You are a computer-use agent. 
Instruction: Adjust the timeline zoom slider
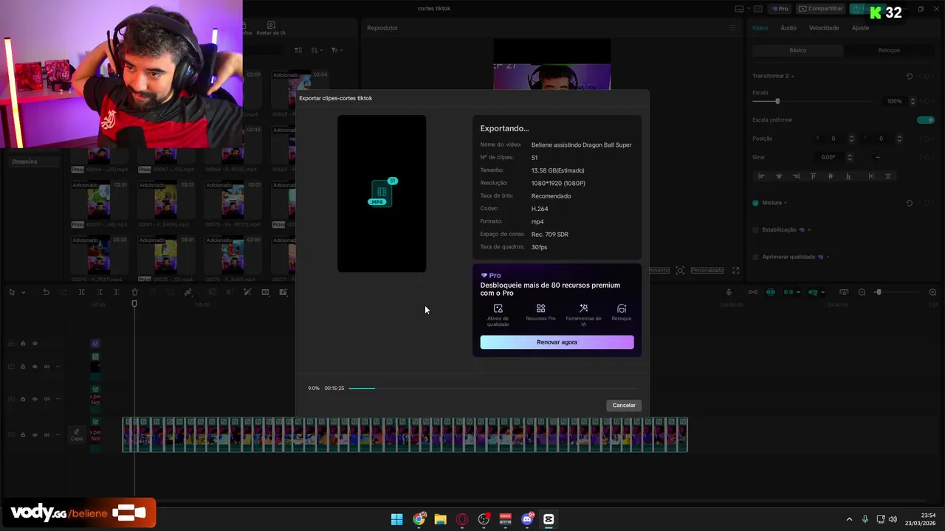tap(878, 293)
